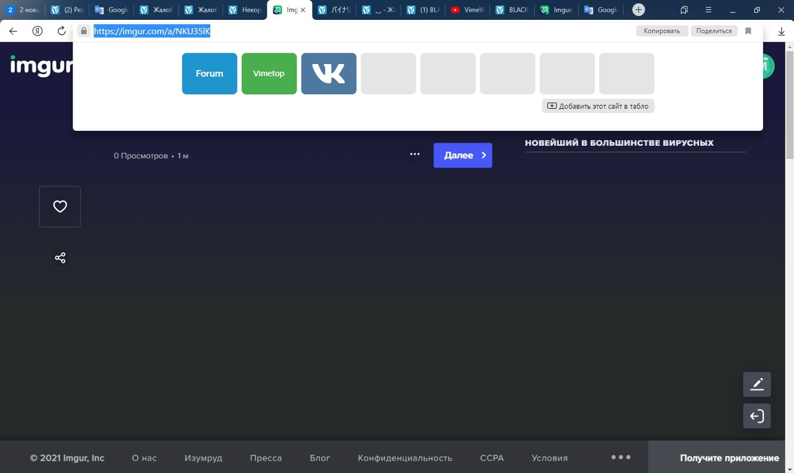The width and height of the screenshot is (794, 473).
Task: Click the Далее next button
Action: 463,155
